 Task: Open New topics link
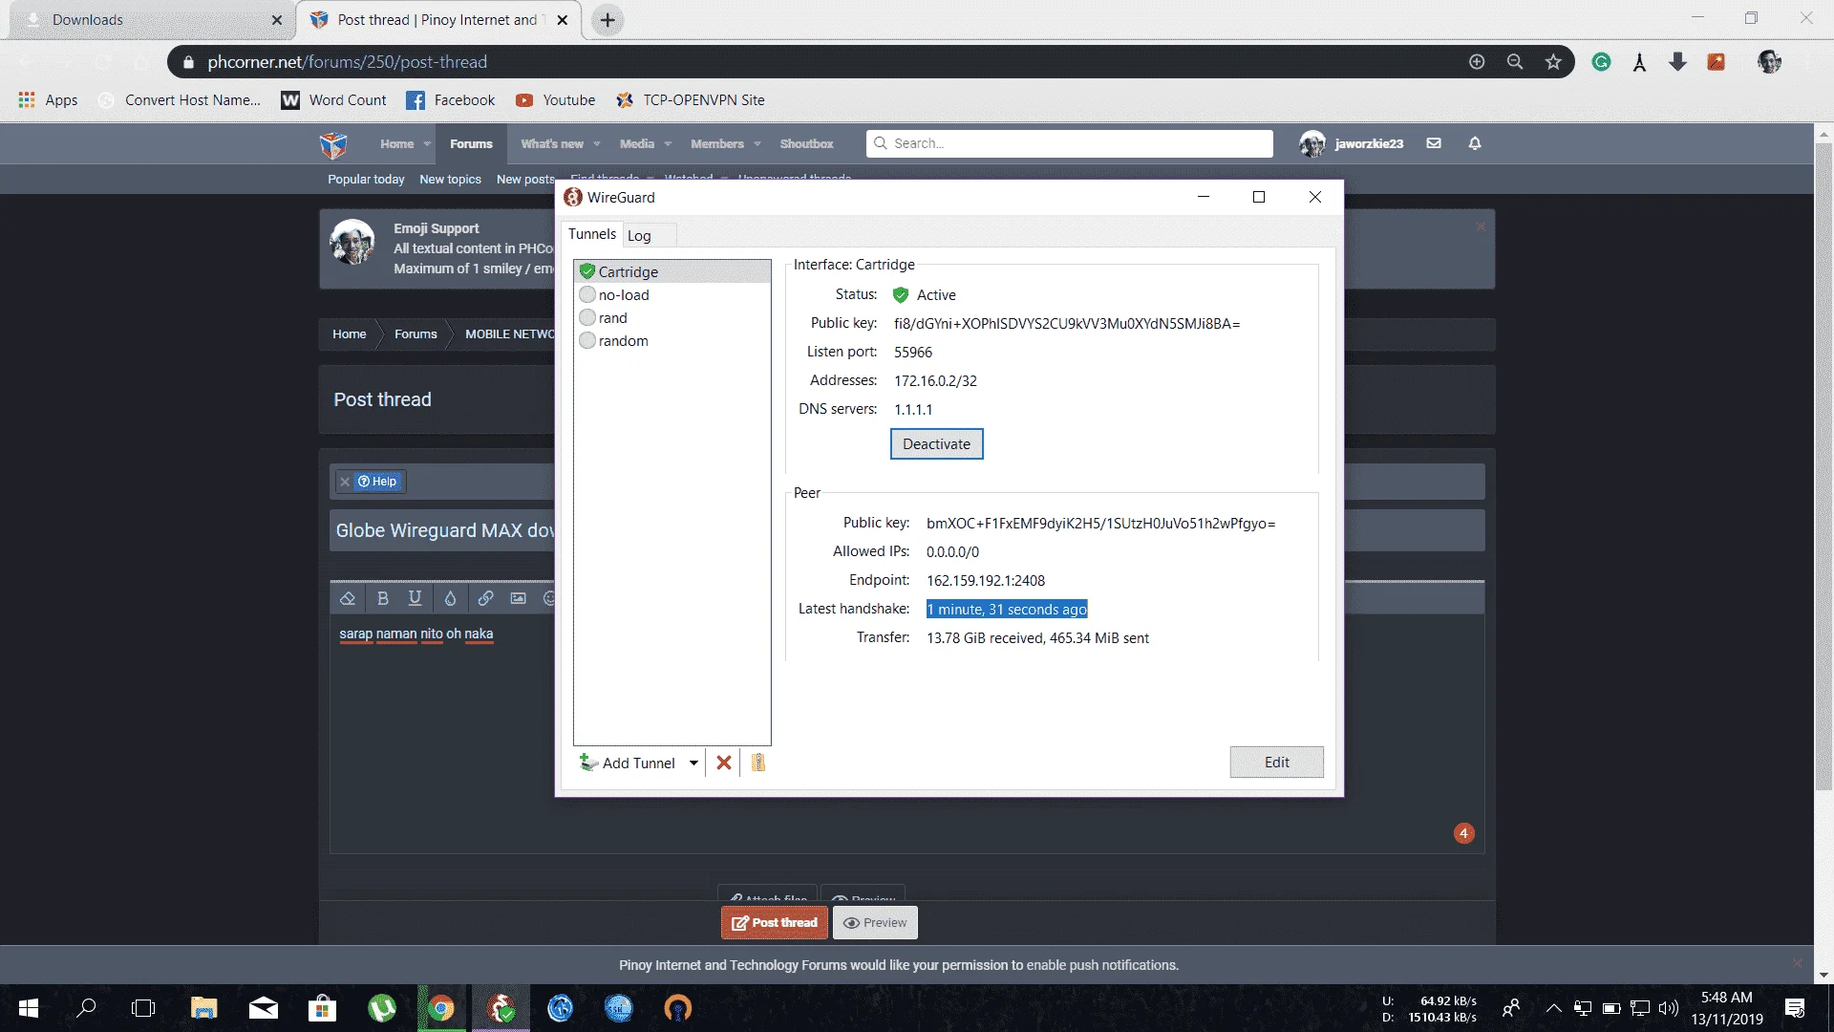450,180
